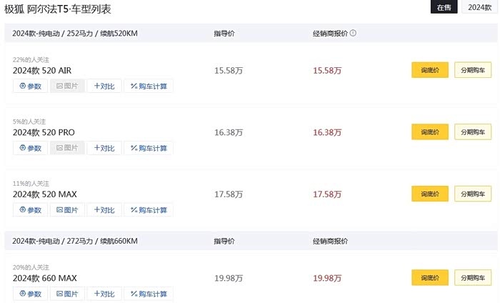Click 询底价 for 2024款 660 MAX
The height and width of the screenshot is (303, 500).
430,277
